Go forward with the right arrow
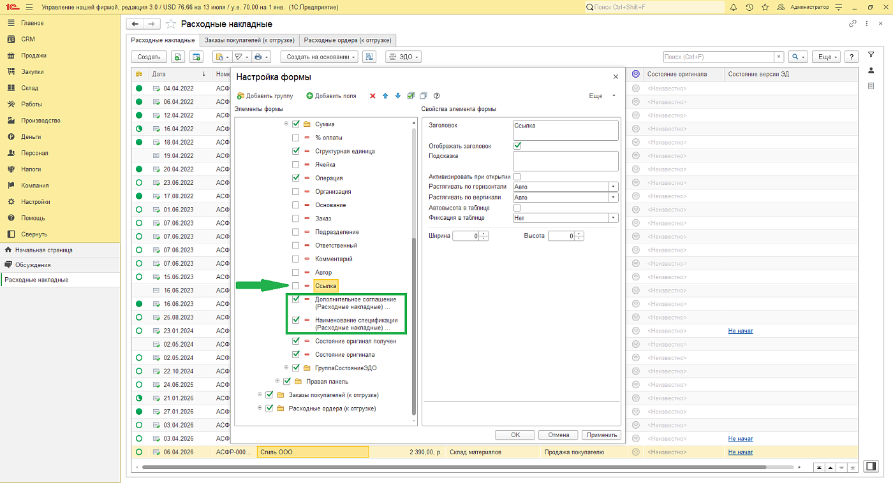This screenshot has width=893, height=483. tap(151, 24)
